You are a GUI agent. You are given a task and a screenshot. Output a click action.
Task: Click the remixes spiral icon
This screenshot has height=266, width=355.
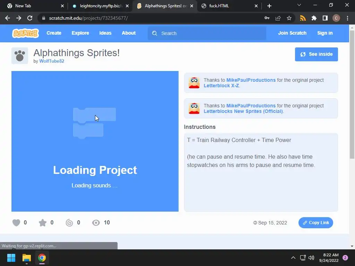pyautogui.click(x=69, y=223)
